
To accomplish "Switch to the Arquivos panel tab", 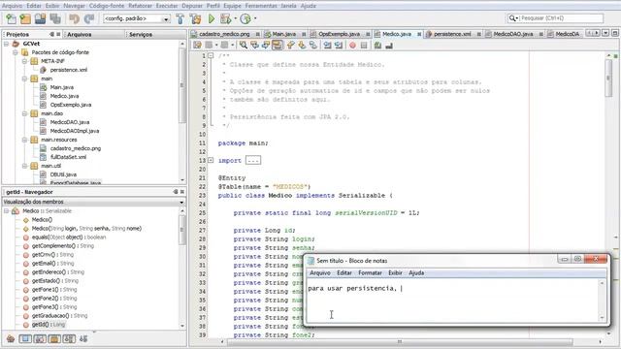I will (80, 35).
